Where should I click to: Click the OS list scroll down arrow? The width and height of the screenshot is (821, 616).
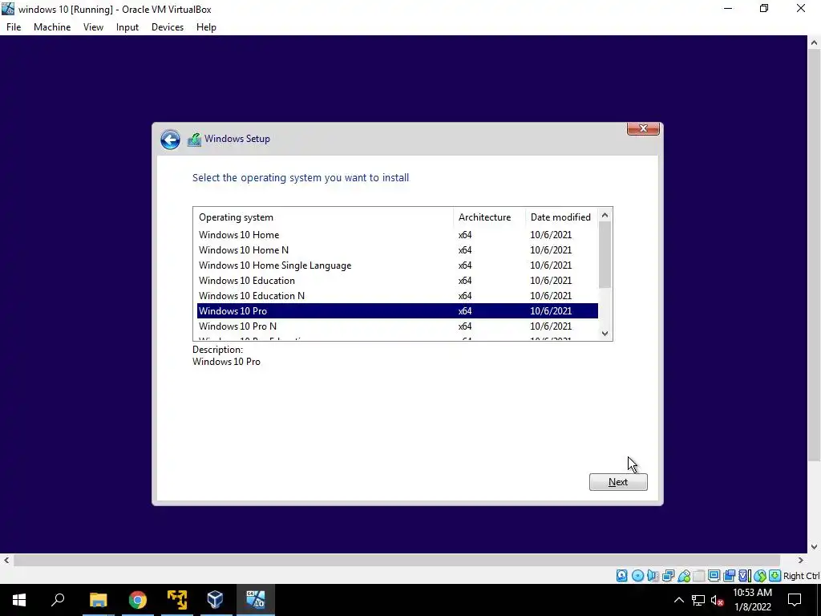point(605,334)
